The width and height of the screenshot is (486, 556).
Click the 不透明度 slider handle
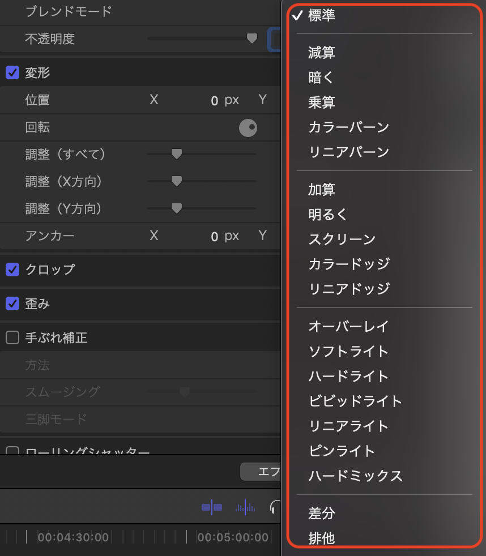(252, 39)
